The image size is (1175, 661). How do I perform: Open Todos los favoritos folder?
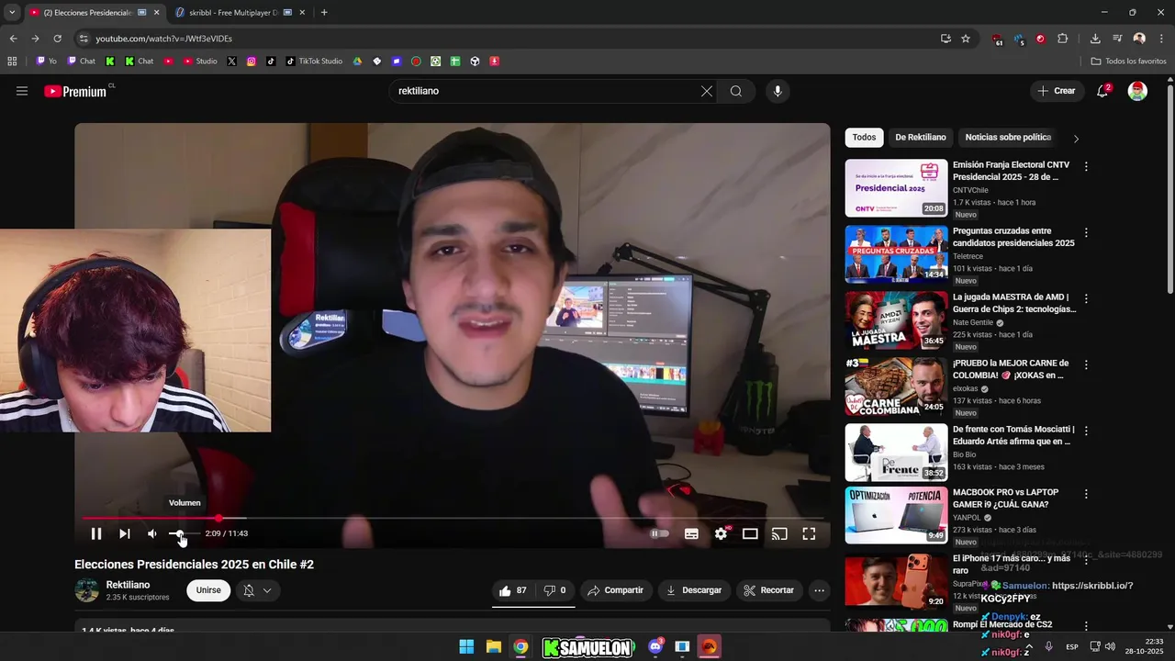1128,62
